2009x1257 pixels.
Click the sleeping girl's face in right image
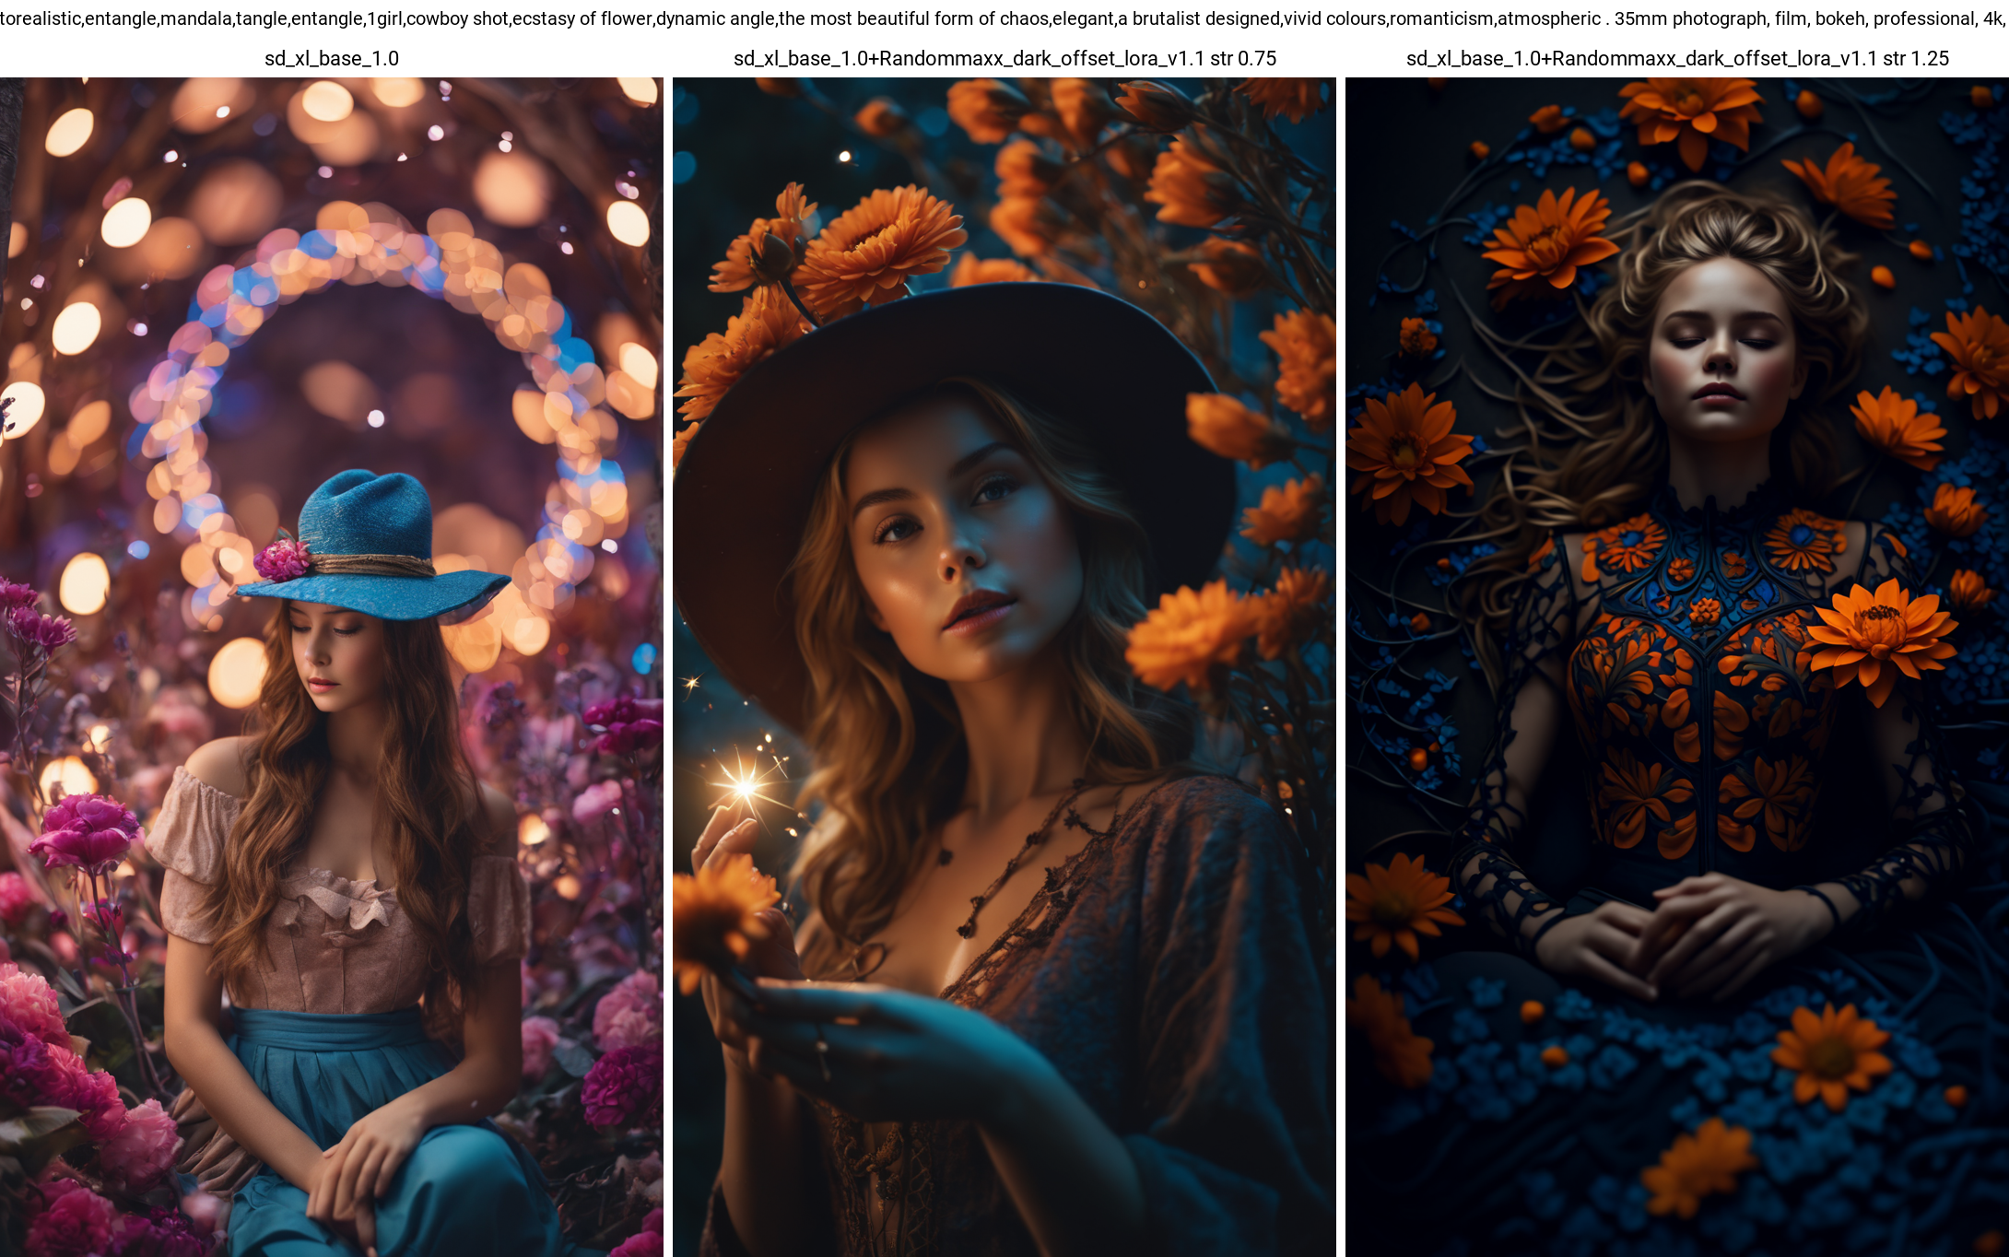1721,355
